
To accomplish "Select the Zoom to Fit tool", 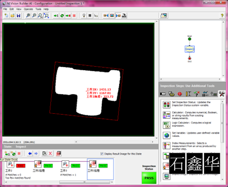I will coord(46,15).
